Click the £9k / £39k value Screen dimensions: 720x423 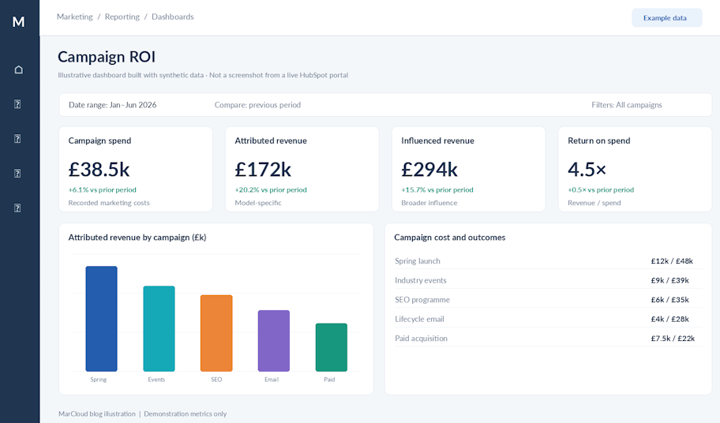click(669, 280)
